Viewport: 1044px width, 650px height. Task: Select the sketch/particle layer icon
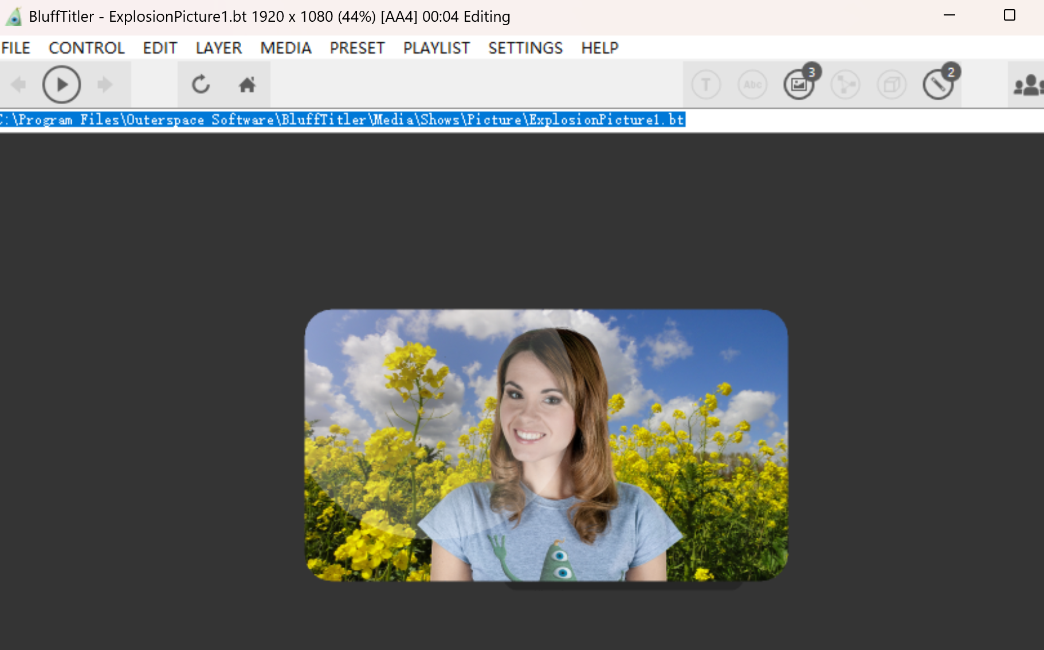845,85
